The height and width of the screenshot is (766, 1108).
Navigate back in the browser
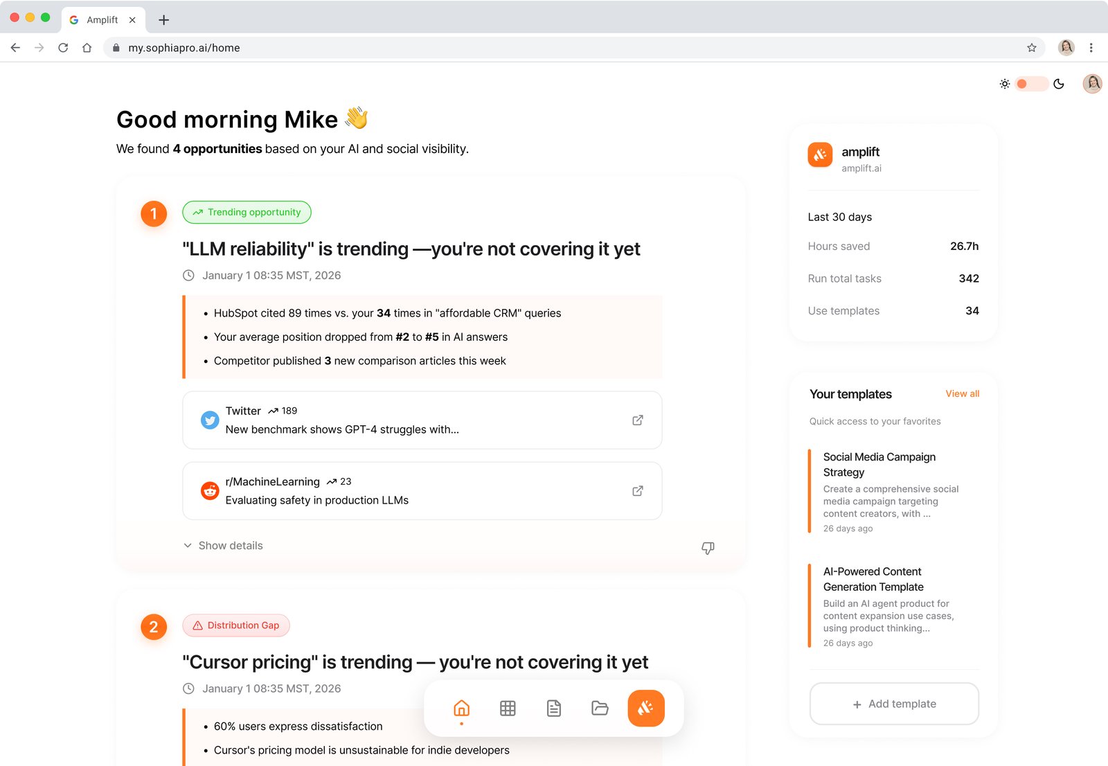click(15, 48)
